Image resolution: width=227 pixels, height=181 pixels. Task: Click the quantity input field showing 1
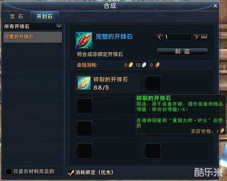coord(178,37)
